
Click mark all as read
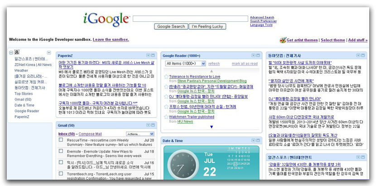coord(245,63)
